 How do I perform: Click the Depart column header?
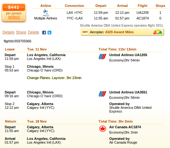[x=101, y=6]
